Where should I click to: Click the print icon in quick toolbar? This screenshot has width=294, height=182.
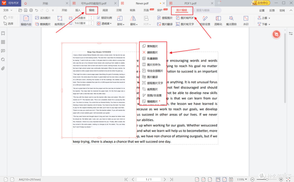click(31, 10)
